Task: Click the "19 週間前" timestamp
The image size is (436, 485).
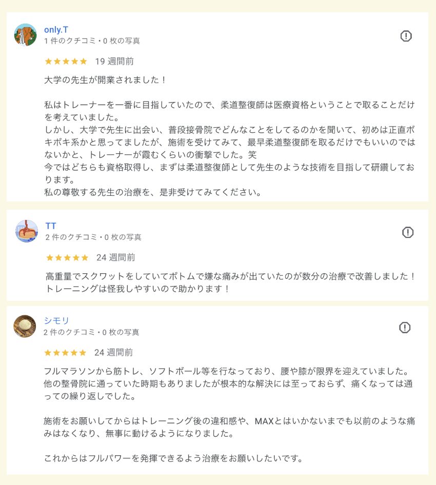Action: click(x=114, y=62)
